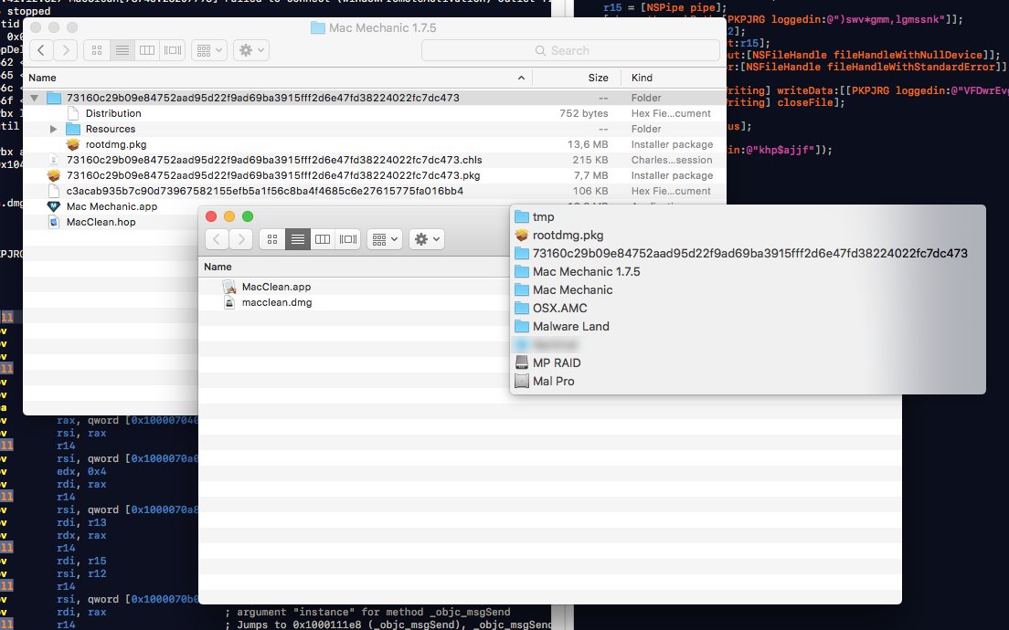
Task: Select the Distribution file name
Action: (113, 113)
